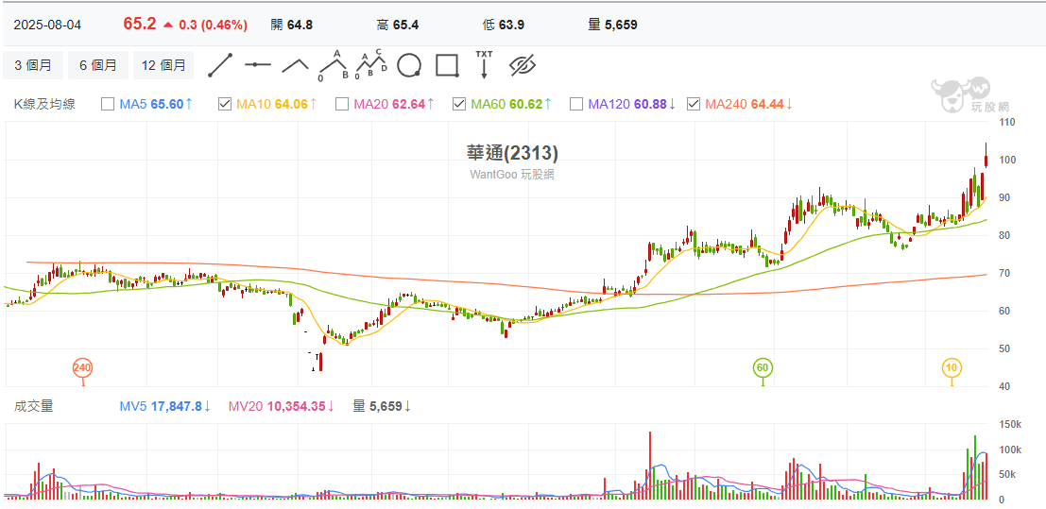Select the angle polyline drawing tool
Viewport: 1046px width, 509px height.
click(x=295, y=65)
